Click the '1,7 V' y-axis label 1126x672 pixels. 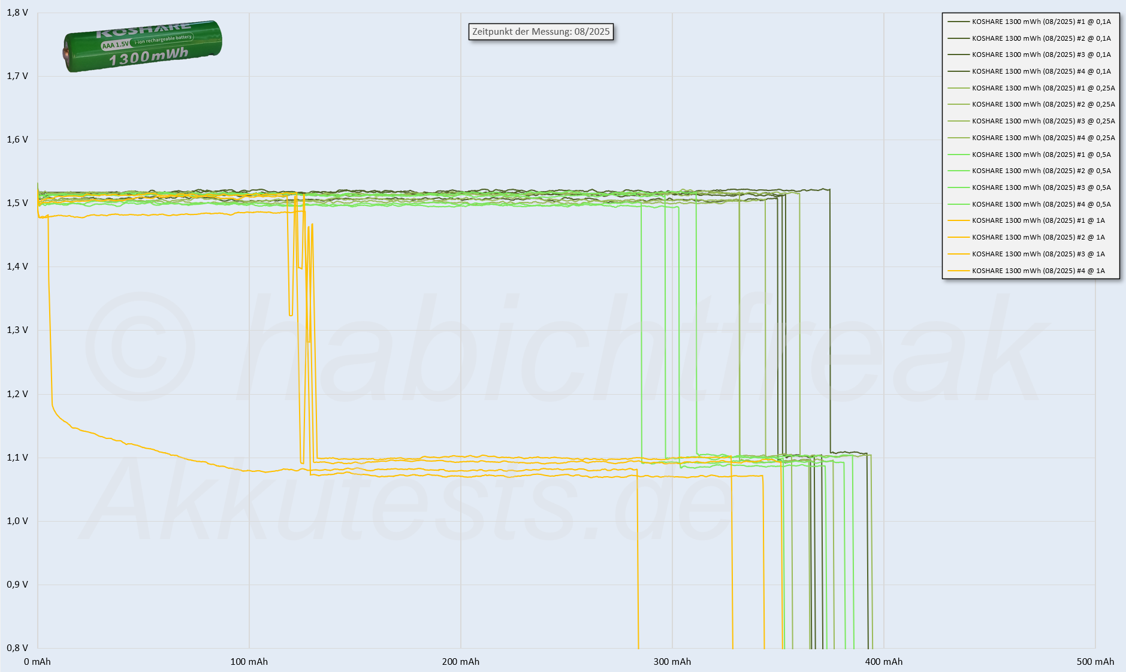(17, 75)
